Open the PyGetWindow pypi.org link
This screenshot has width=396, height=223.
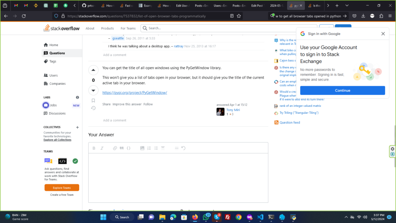pyautogui.click(x=135, y=93)
